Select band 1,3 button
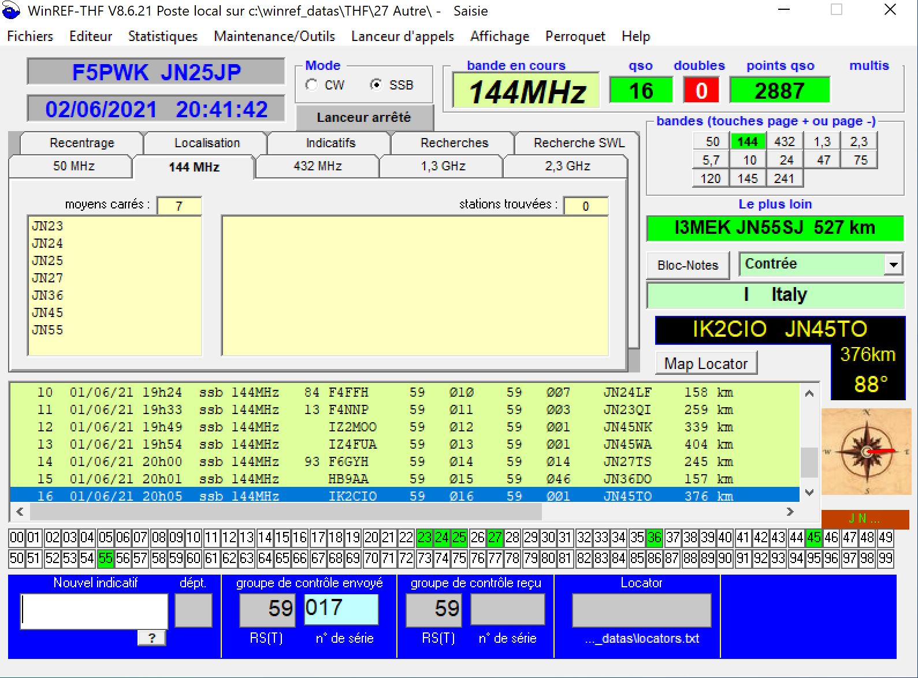The height and width of the screenshot is (678, 918). click(822, 141)
